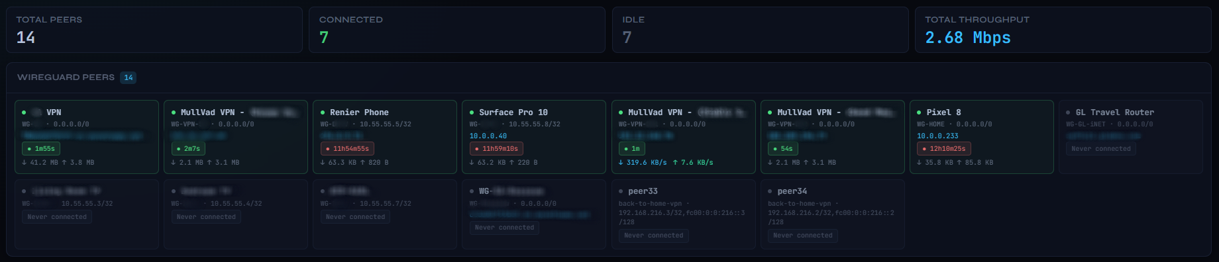
Task: Click traffic stats 41.2 MB down 3.8 MB up
Action: tap(58, 163)
